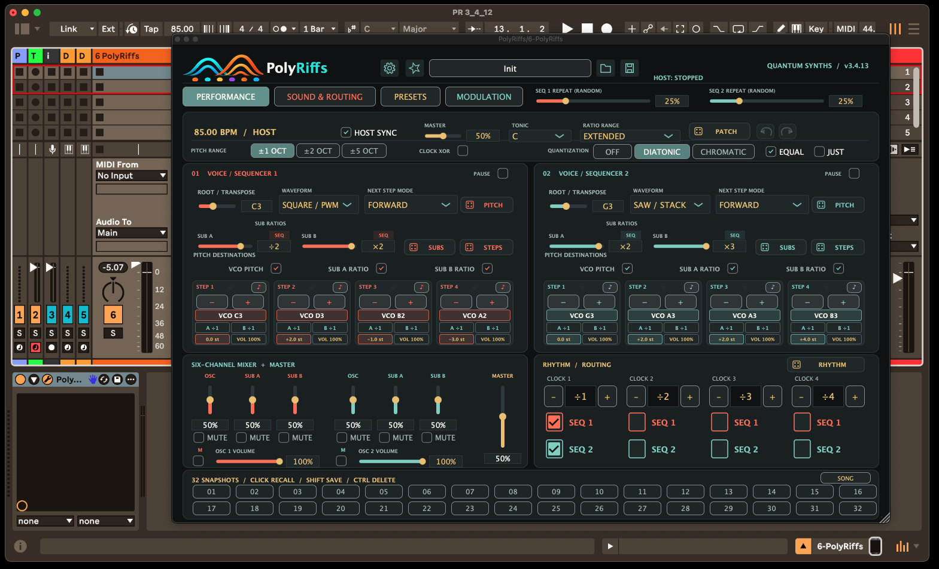Recall snapshot 05
Image resolution: width=939 pixels, height=569 pixels.
[384, 492]
